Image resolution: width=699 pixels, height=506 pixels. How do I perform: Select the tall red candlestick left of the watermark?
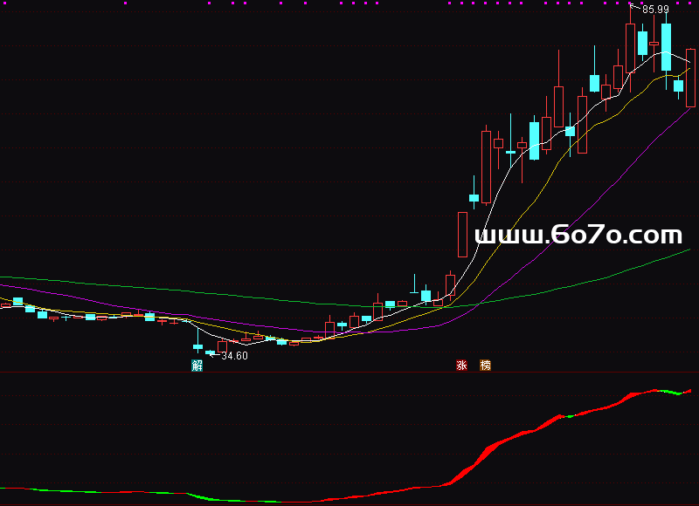pos(462,235)
